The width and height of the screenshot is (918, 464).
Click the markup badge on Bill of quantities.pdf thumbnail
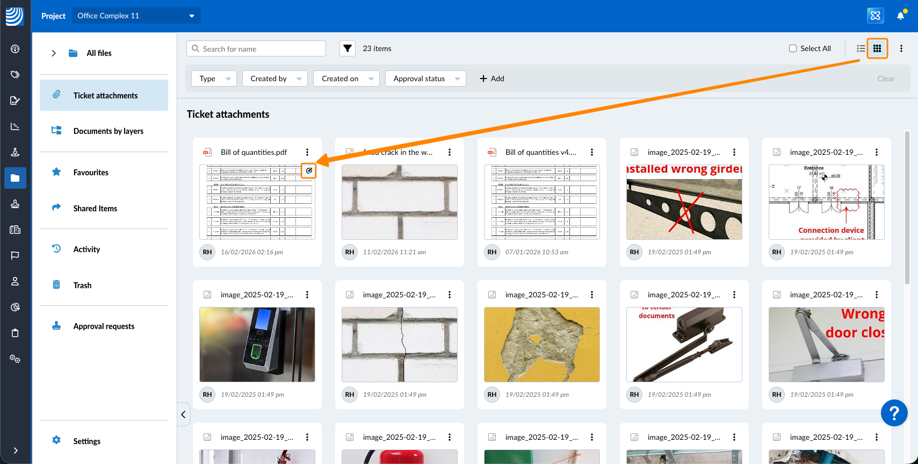point(309,170)
